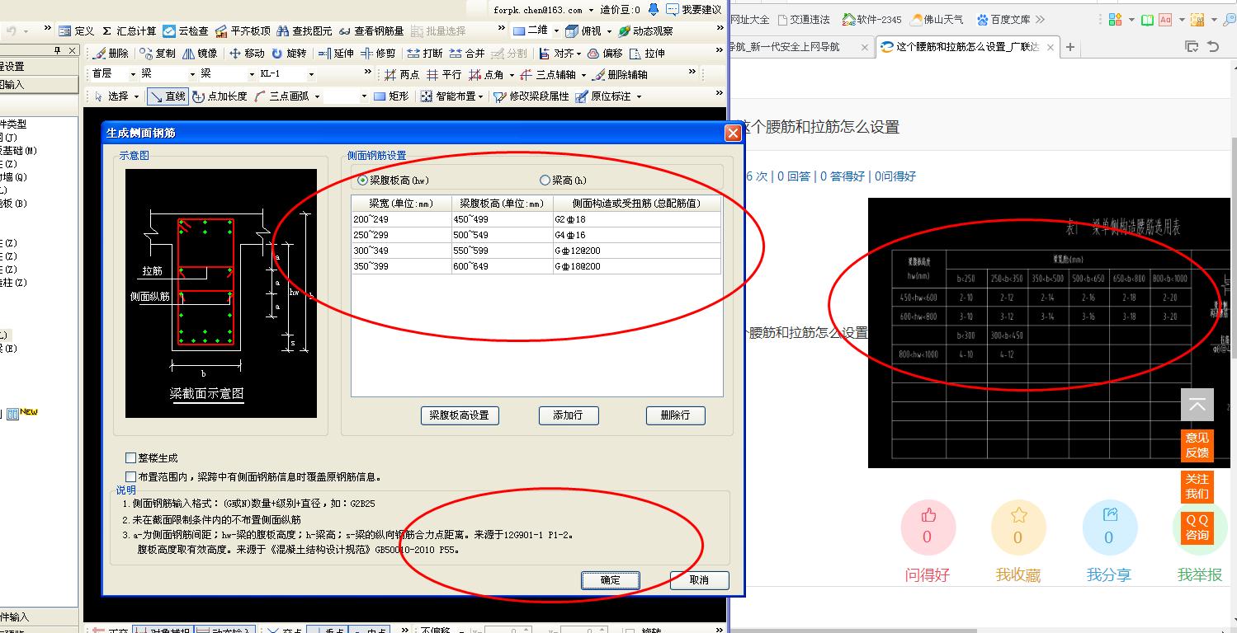Open the 对齐 align dropdown arrow

point(579,54)
